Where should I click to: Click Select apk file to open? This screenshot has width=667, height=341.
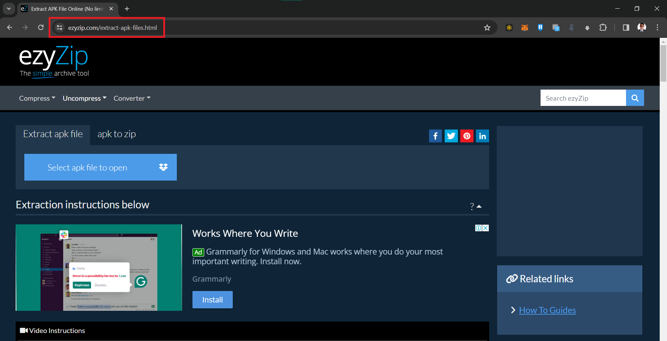pos(87,167)
